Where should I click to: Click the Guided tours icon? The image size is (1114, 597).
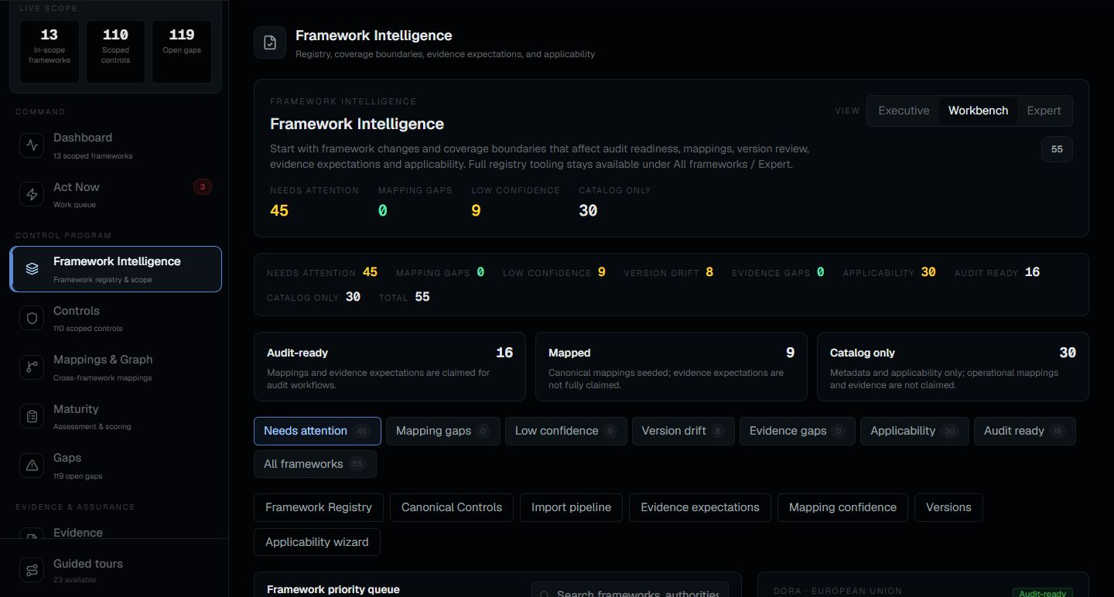32,571
